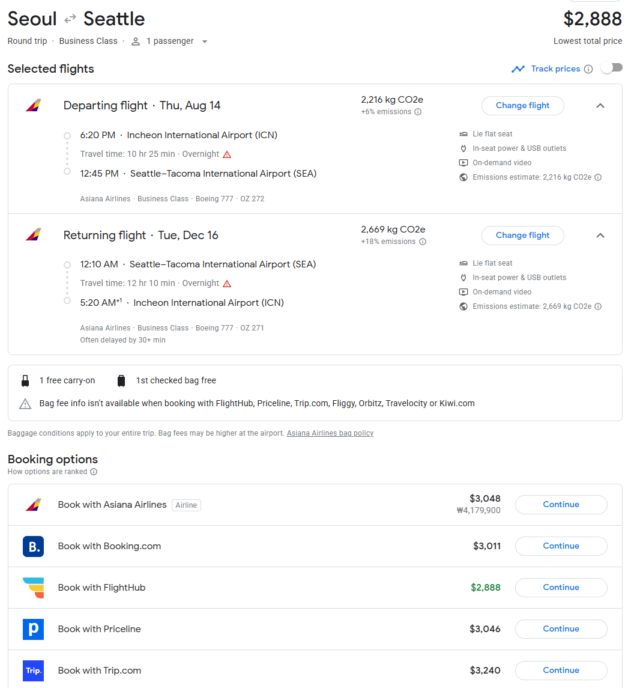Image resolution: width=628 pixels, height=688 pixels.
Task: Click the Round trip label
Action: [27, 41]
